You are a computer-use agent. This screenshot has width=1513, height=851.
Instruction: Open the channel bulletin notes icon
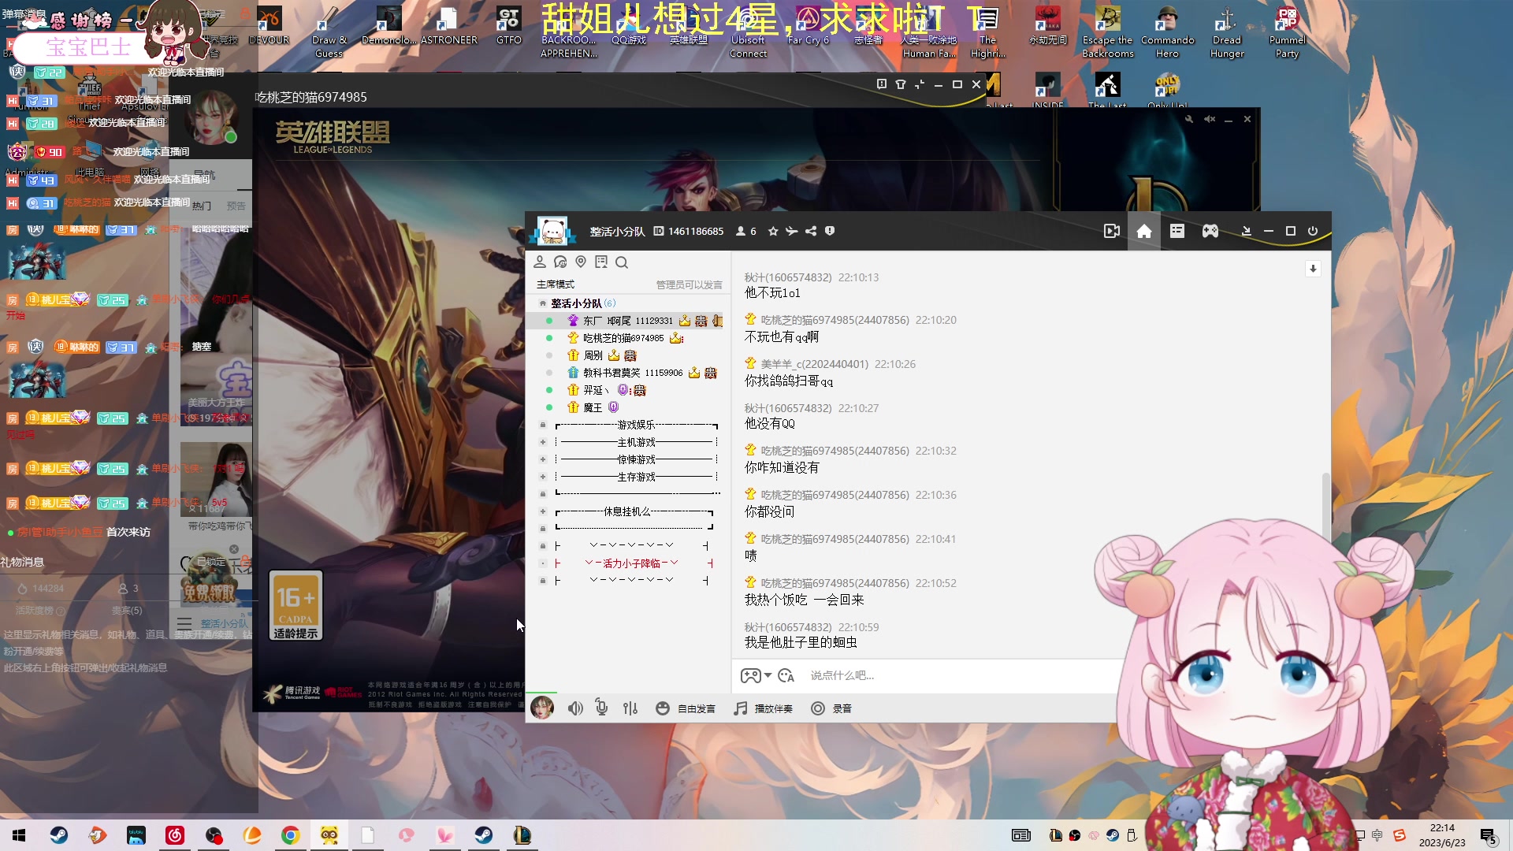[601, 262]
